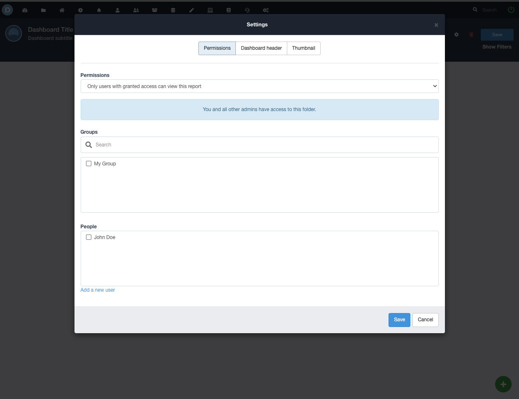519x399 pixels.
Task: Click the dashboard gauge icon in navbar
Action: tap(25, 10)
